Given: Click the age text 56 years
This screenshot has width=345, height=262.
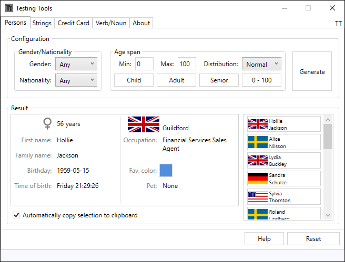Looking at the screenshot, I should (68, 124).
